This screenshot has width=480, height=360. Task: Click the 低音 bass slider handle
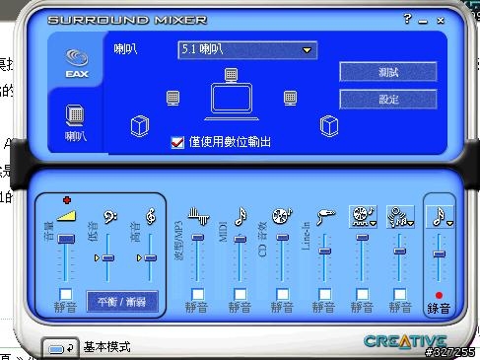point(108,258)
